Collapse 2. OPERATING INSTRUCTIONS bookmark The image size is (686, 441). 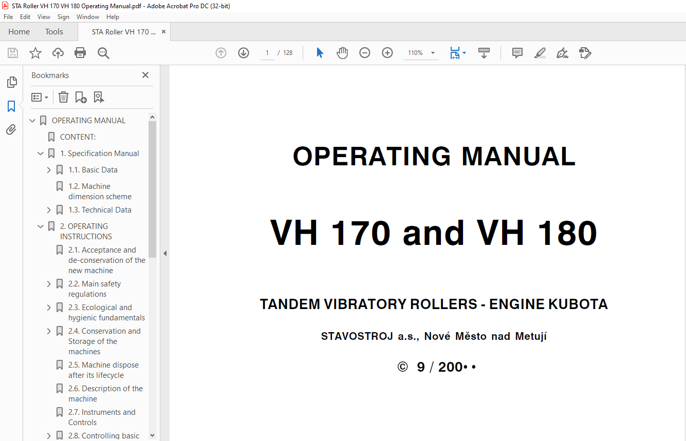pyautogui.click(x=41, y=226)
